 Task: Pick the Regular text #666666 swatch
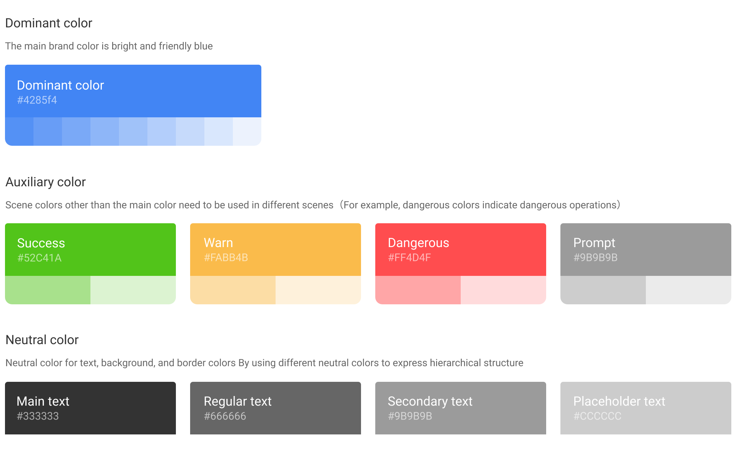(x=276, y=408)
